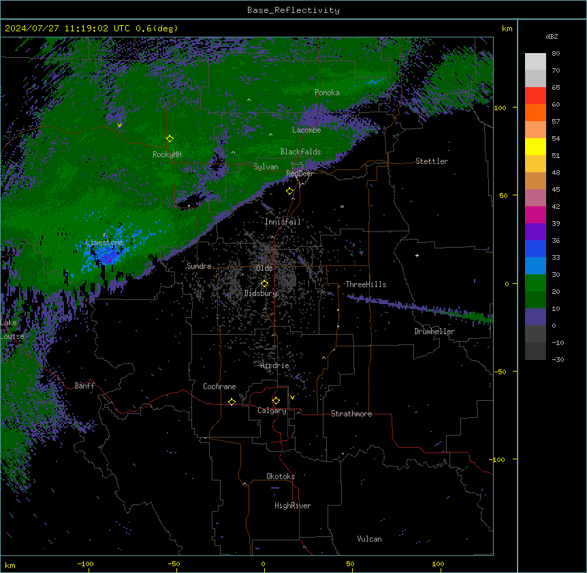
Task: Click the km unit label in the top right
Action: (x=507, y=29)
